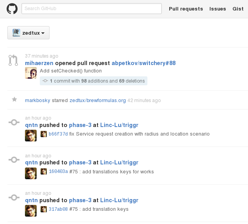The image size is (248, 224).
Task: Open the zedtux account switcher dropdown
Action: [28, 33]
